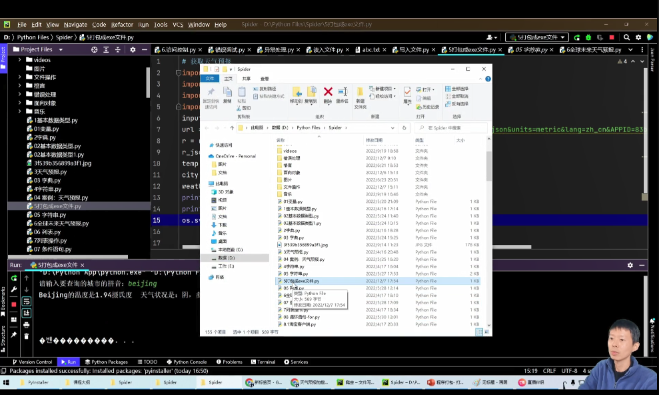
Task: Toggle scroll-to-end in the Run console
Action: pos(27,311)
